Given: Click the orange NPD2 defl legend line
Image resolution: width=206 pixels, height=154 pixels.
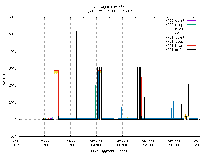Looking at the screenshot, I should (x=192, y=33).
